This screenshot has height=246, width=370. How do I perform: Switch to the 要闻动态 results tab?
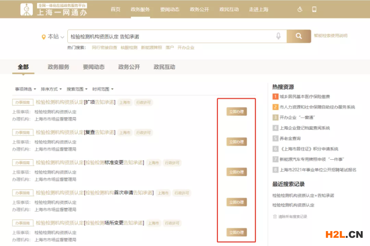(94, 67)
